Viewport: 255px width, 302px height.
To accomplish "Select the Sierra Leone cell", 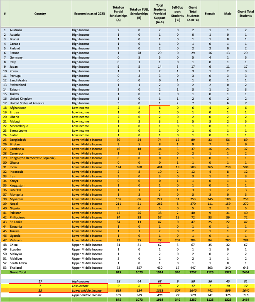I will tap(40, 130).
